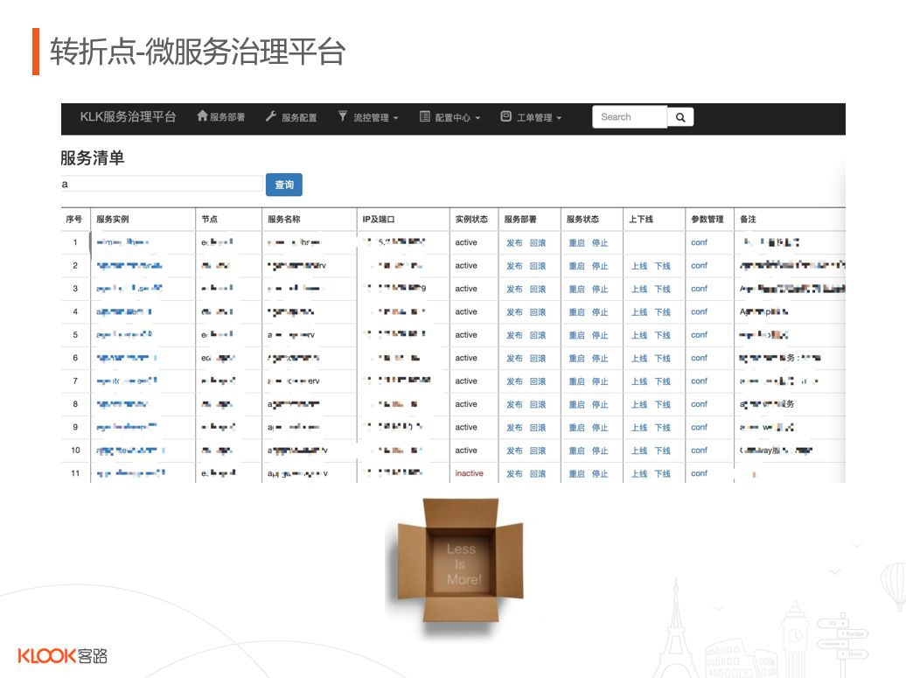Image resolution: width=906 pixels, height=678 pixels.
Task: Click 回滚 in row 1
Action: (x=538, y=242)
